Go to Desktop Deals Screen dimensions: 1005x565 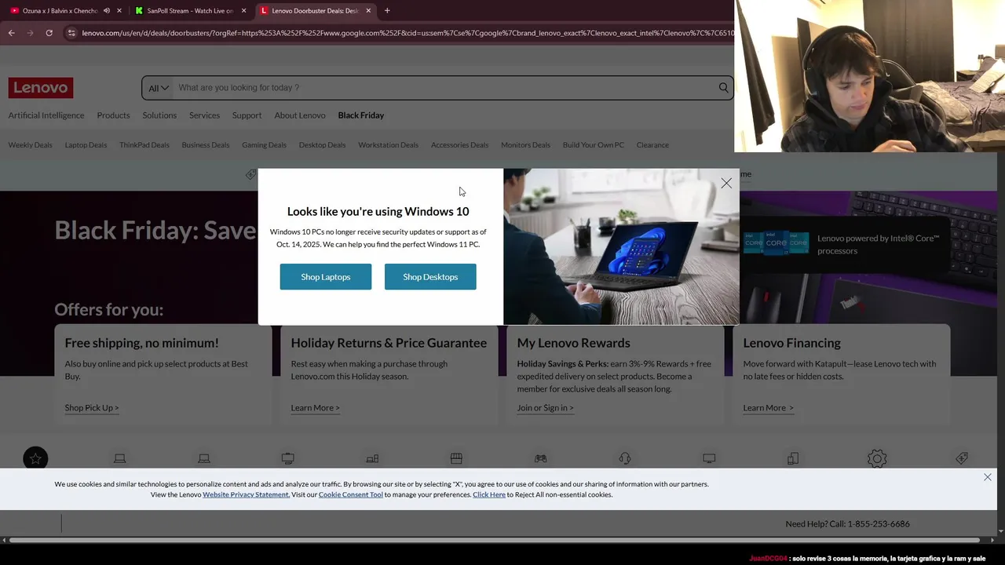322,145
